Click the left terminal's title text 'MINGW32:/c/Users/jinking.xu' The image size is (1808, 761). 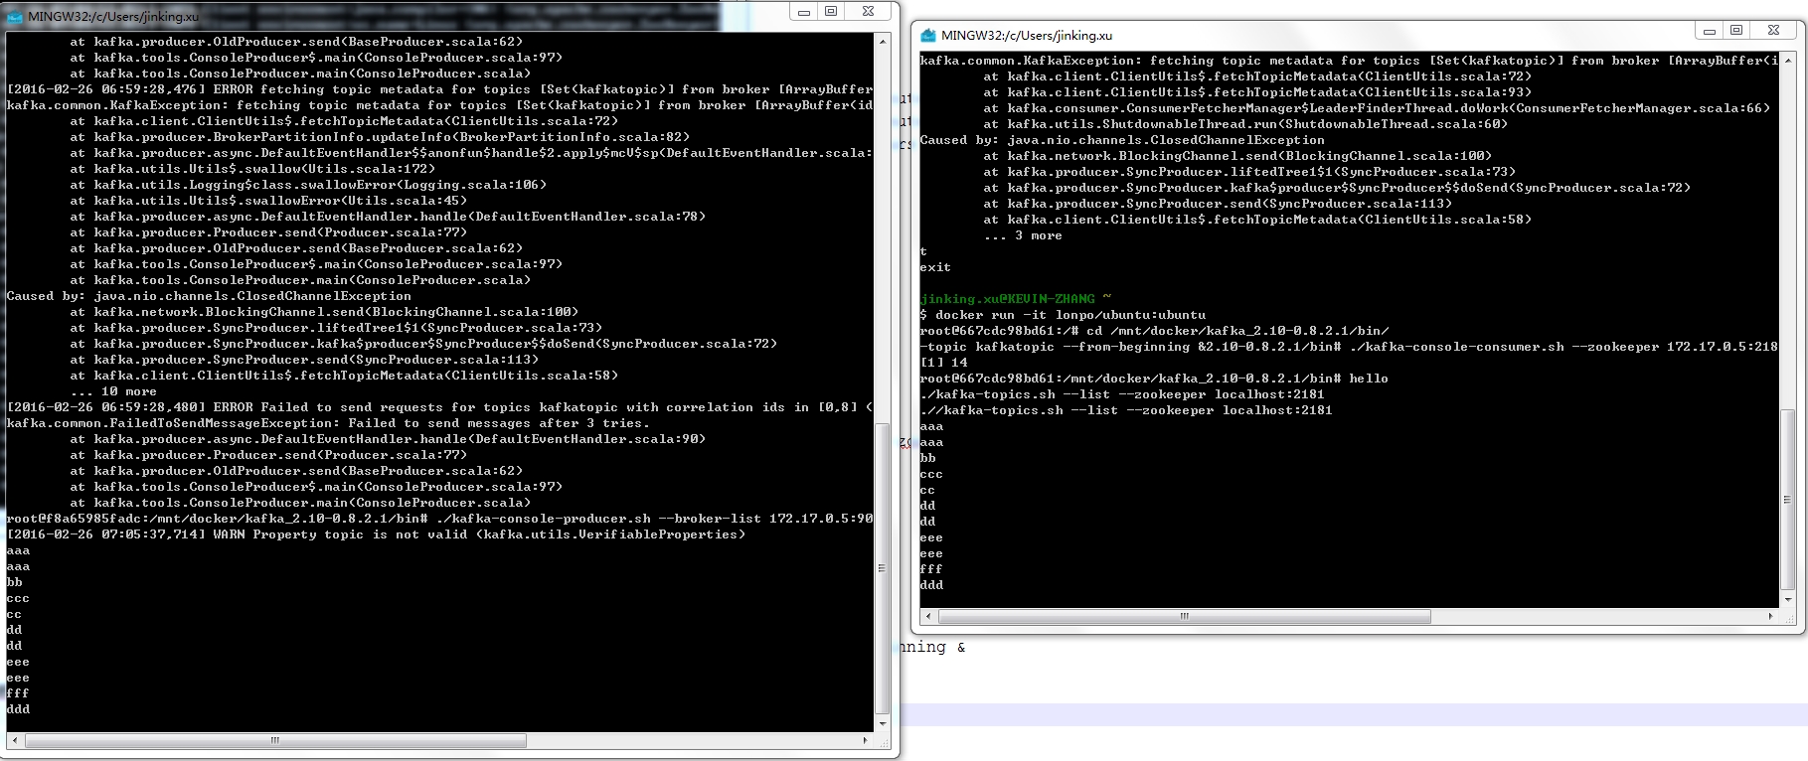click(113, 16)
